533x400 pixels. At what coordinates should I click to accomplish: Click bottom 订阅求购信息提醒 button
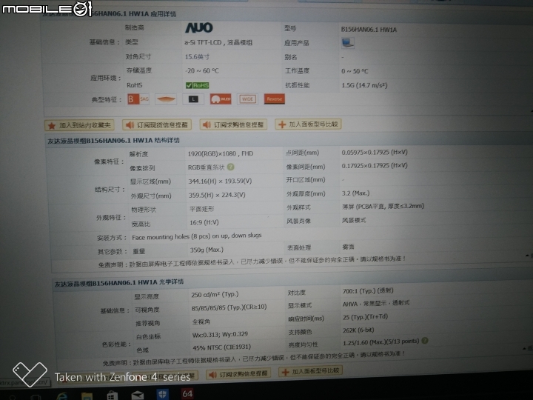[x=238, y=374]
